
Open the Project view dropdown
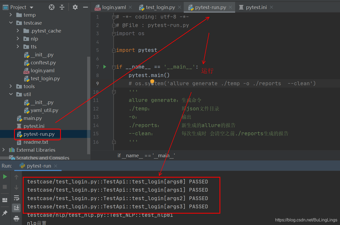pyautogui.click(x=32, y=7)
